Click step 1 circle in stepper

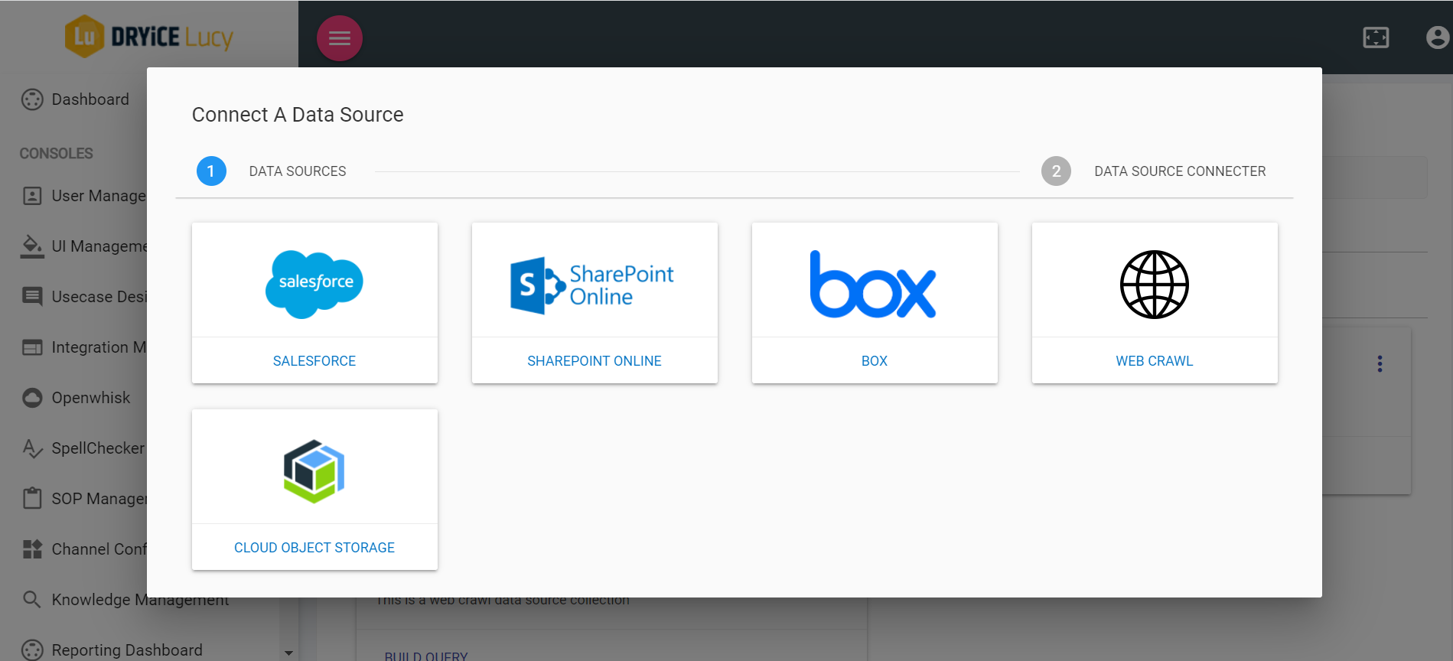(x=211, y=171)
